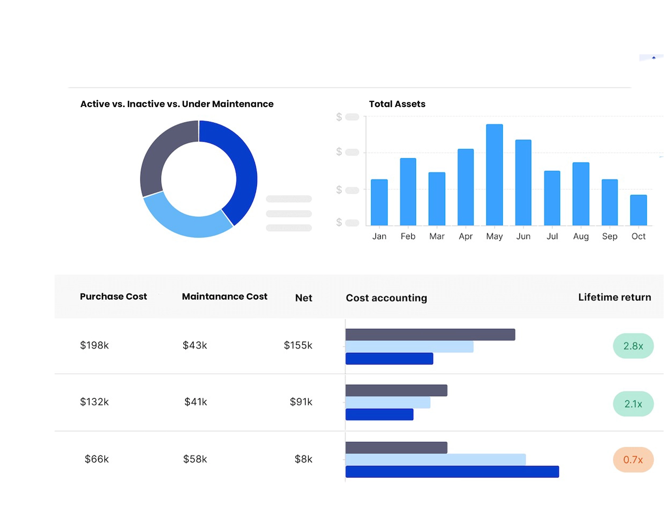Click the Jan bar in Total Assets chart
The height and width of the screenshot is (513, 665).
(379, 204)
